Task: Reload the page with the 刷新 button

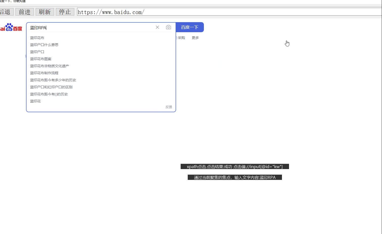Action: pyautogui.click(x=45, y=12)
